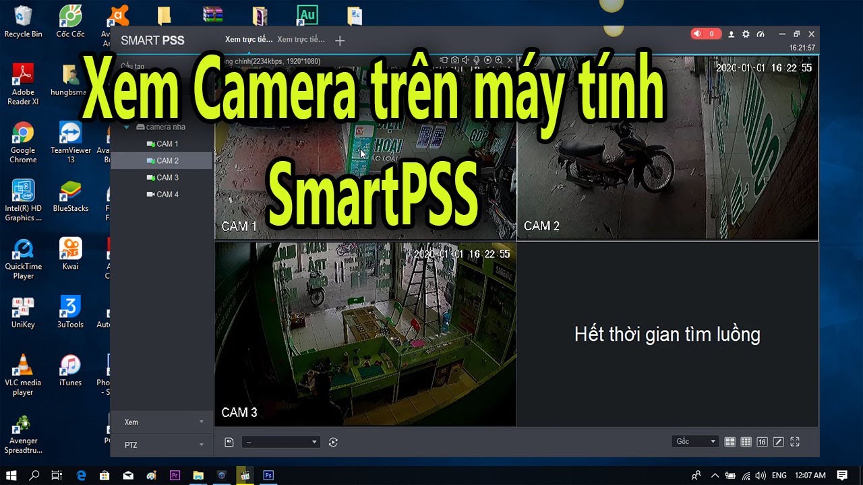Viewport: 863px width, 485px height.
Task: Select CAM 1 in device list
Action: pos(162,144)
